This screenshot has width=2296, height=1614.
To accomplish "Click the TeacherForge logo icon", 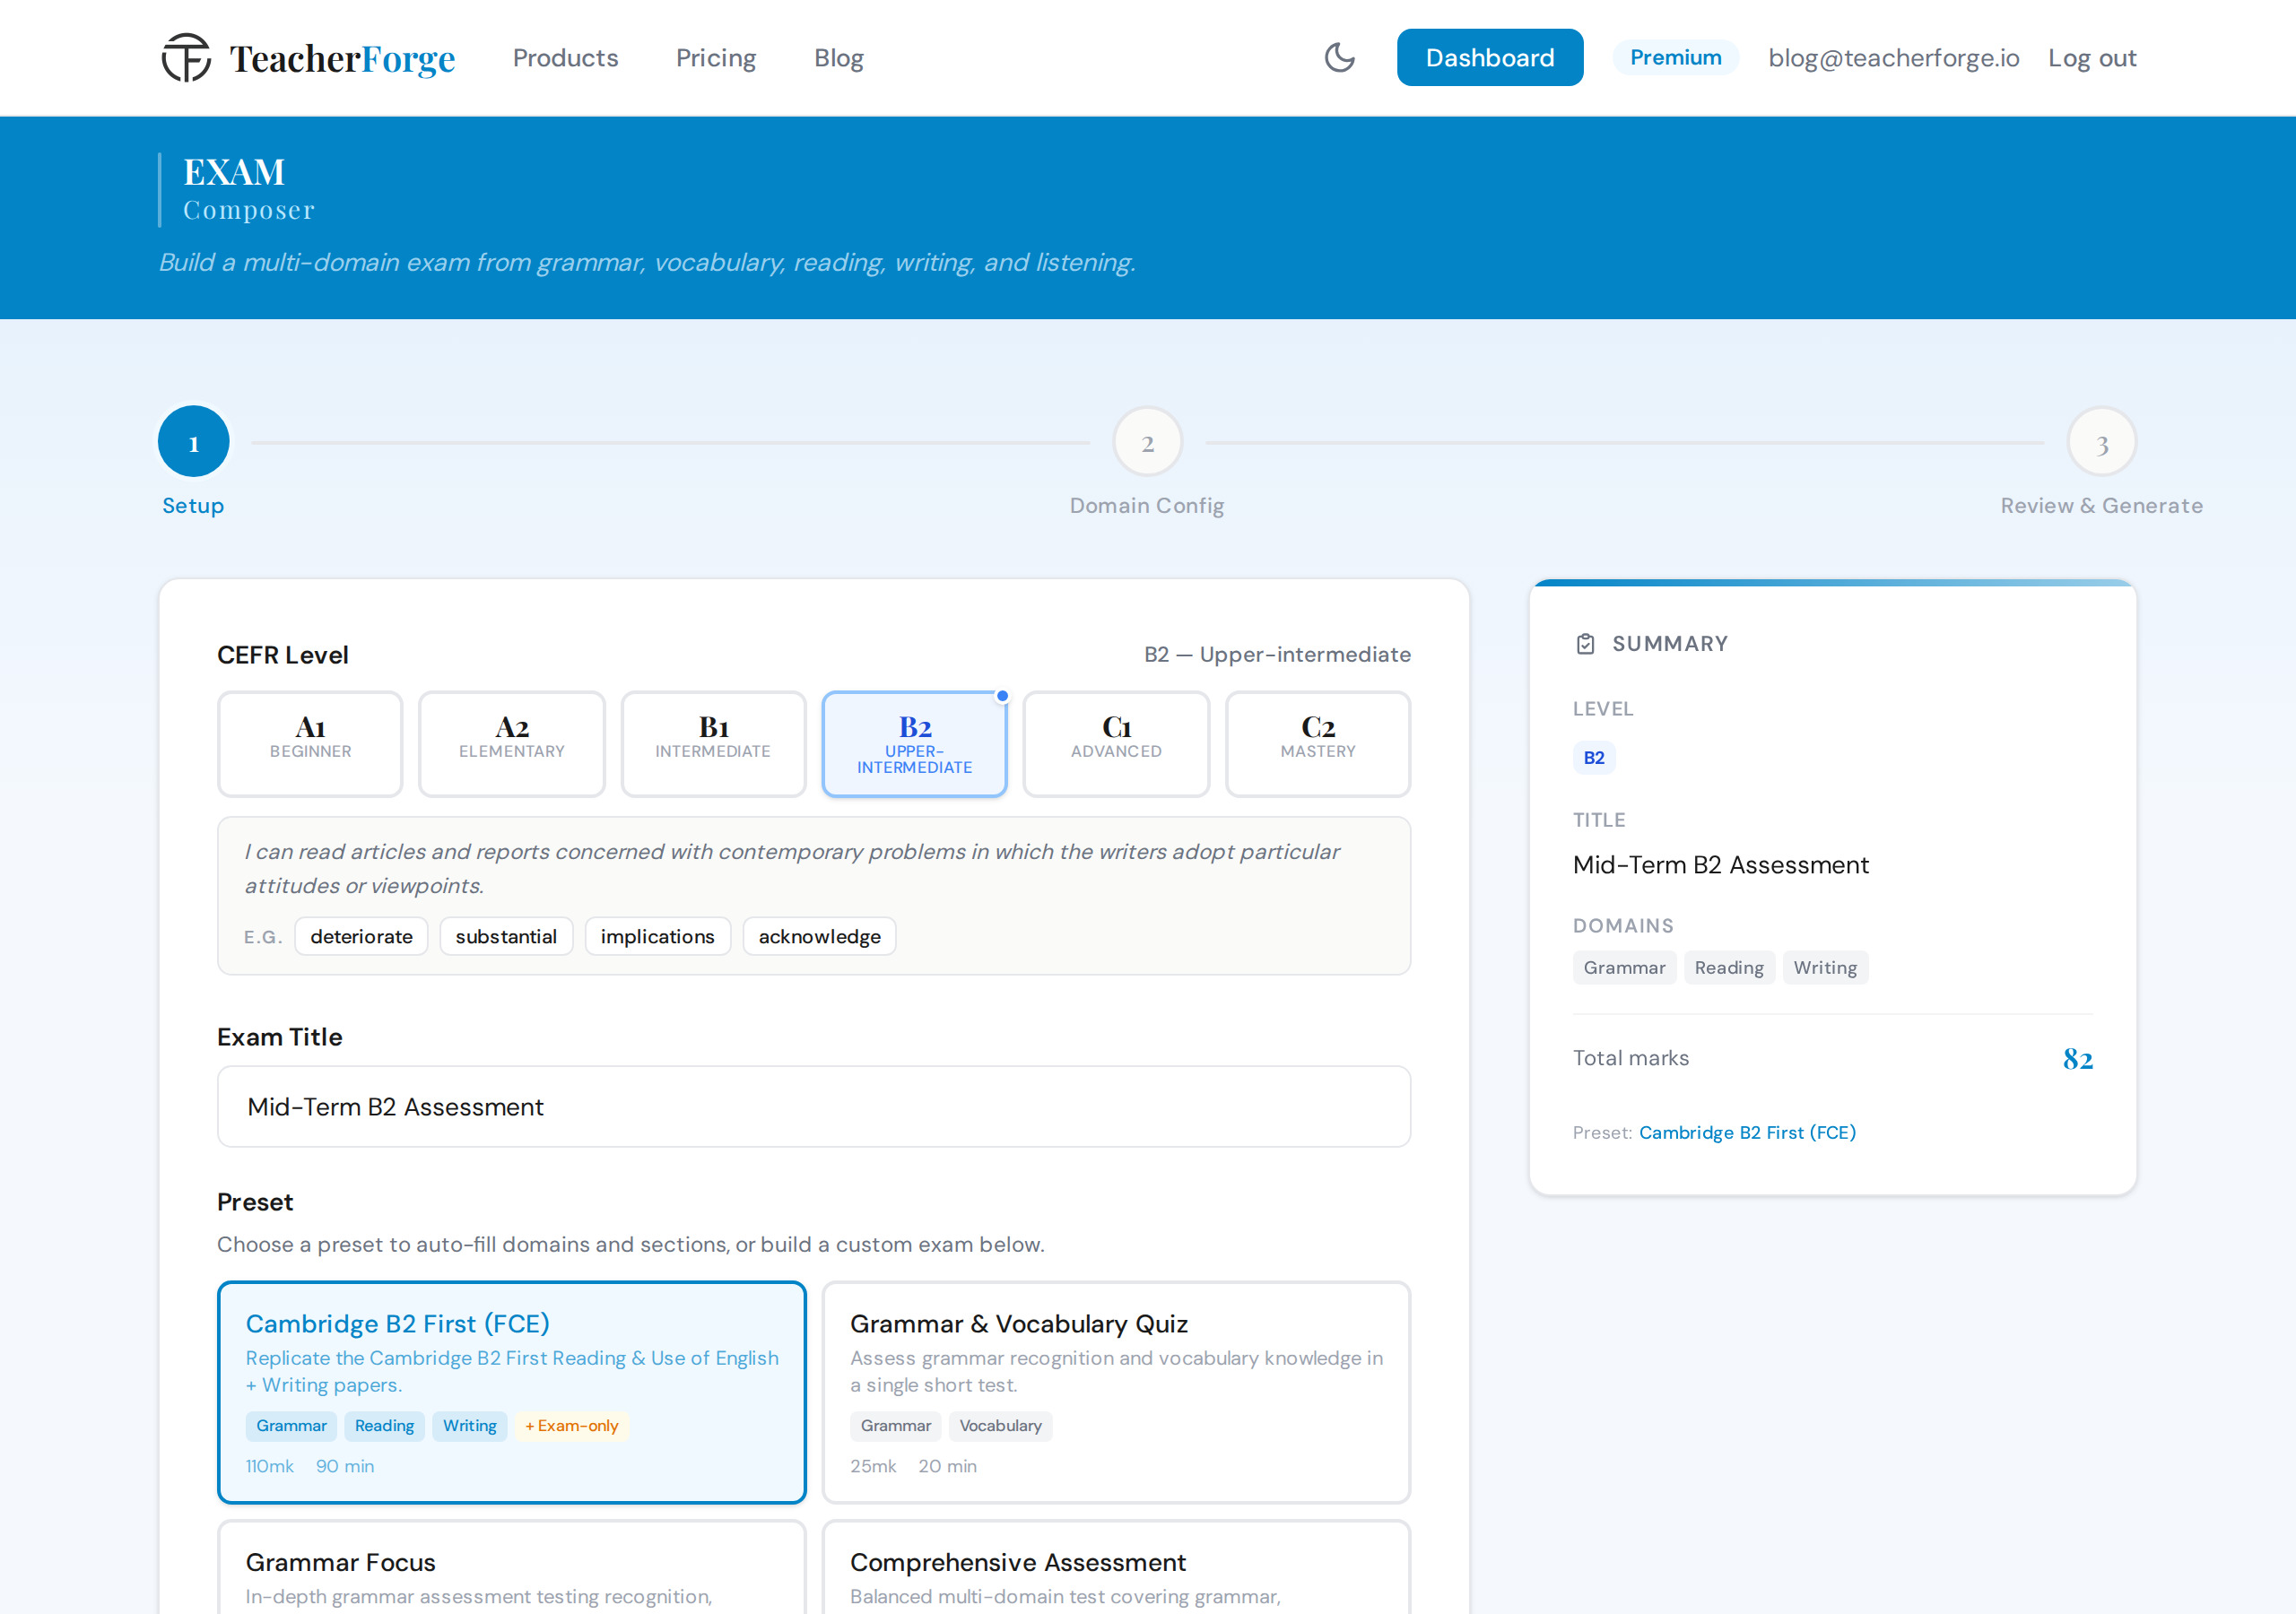I will point(186,57).
